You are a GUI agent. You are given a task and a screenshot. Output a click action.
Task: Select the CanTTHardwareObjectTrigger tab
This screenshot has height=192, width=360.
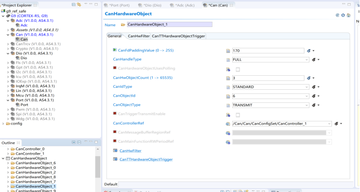click(178, 36)
